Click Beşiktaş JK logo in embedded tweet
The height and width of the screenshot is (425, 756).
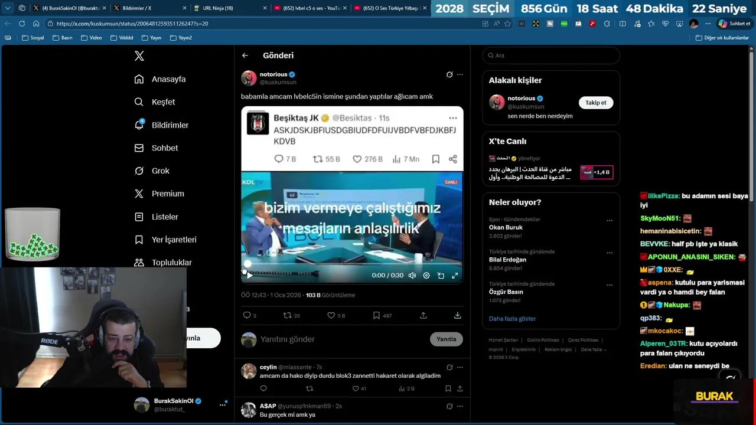[258, 123]
